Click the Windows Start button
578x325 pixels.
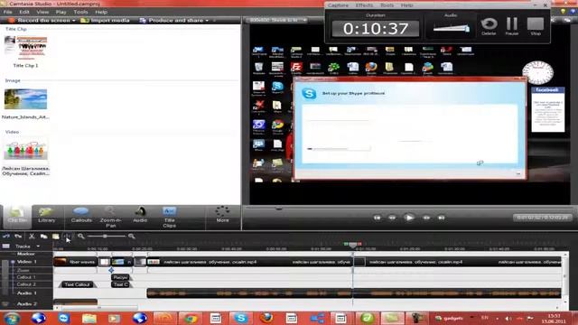click(x=11, y=318)
